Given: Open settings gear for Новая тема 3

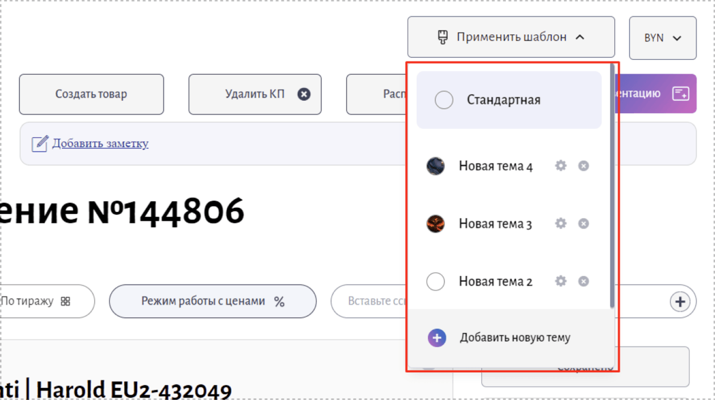Looking at the screenshot, I should 560,223.
